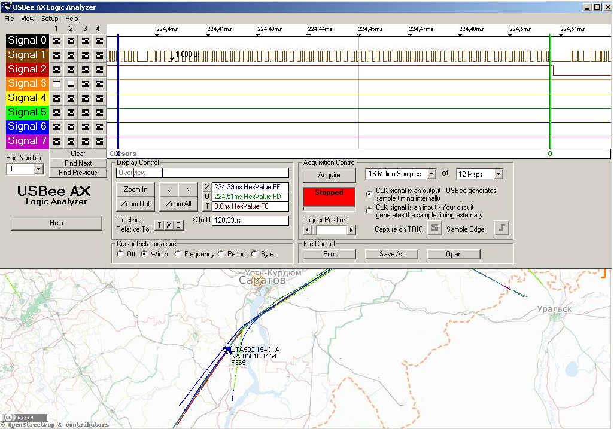Click Open in File Control
Viewport: 614px width, 429px height.
(454, 254)
